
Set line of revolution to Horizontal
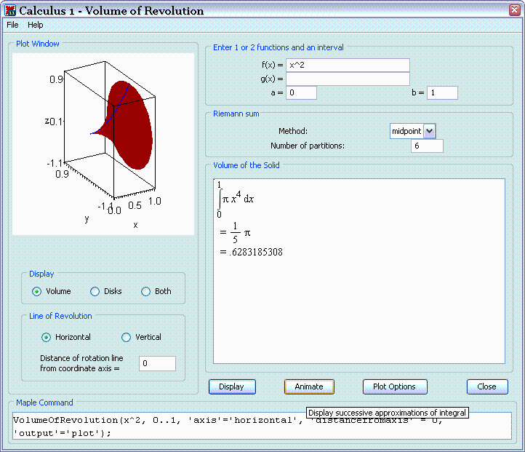47,337
